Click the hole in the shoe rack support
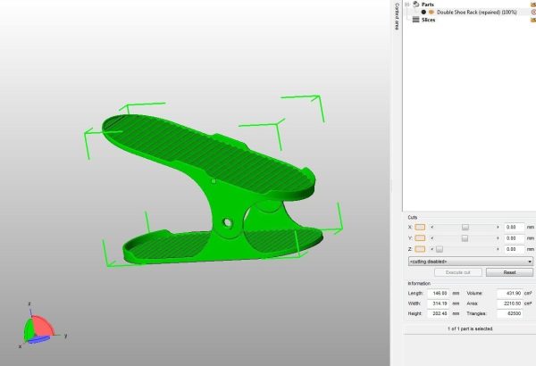Image resolution: width=536 pixels, height=366 pixels. (x=227, y=223)
